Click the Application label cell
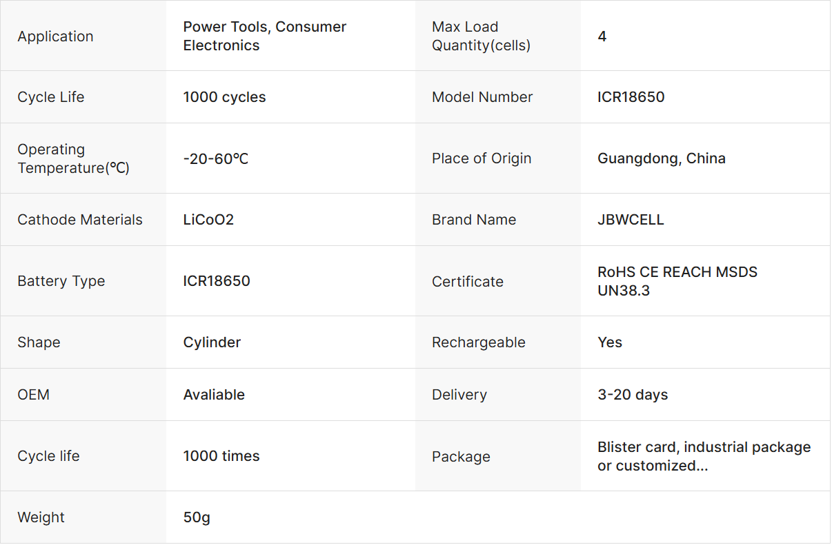Screen dimensions: 832x545 55,37
